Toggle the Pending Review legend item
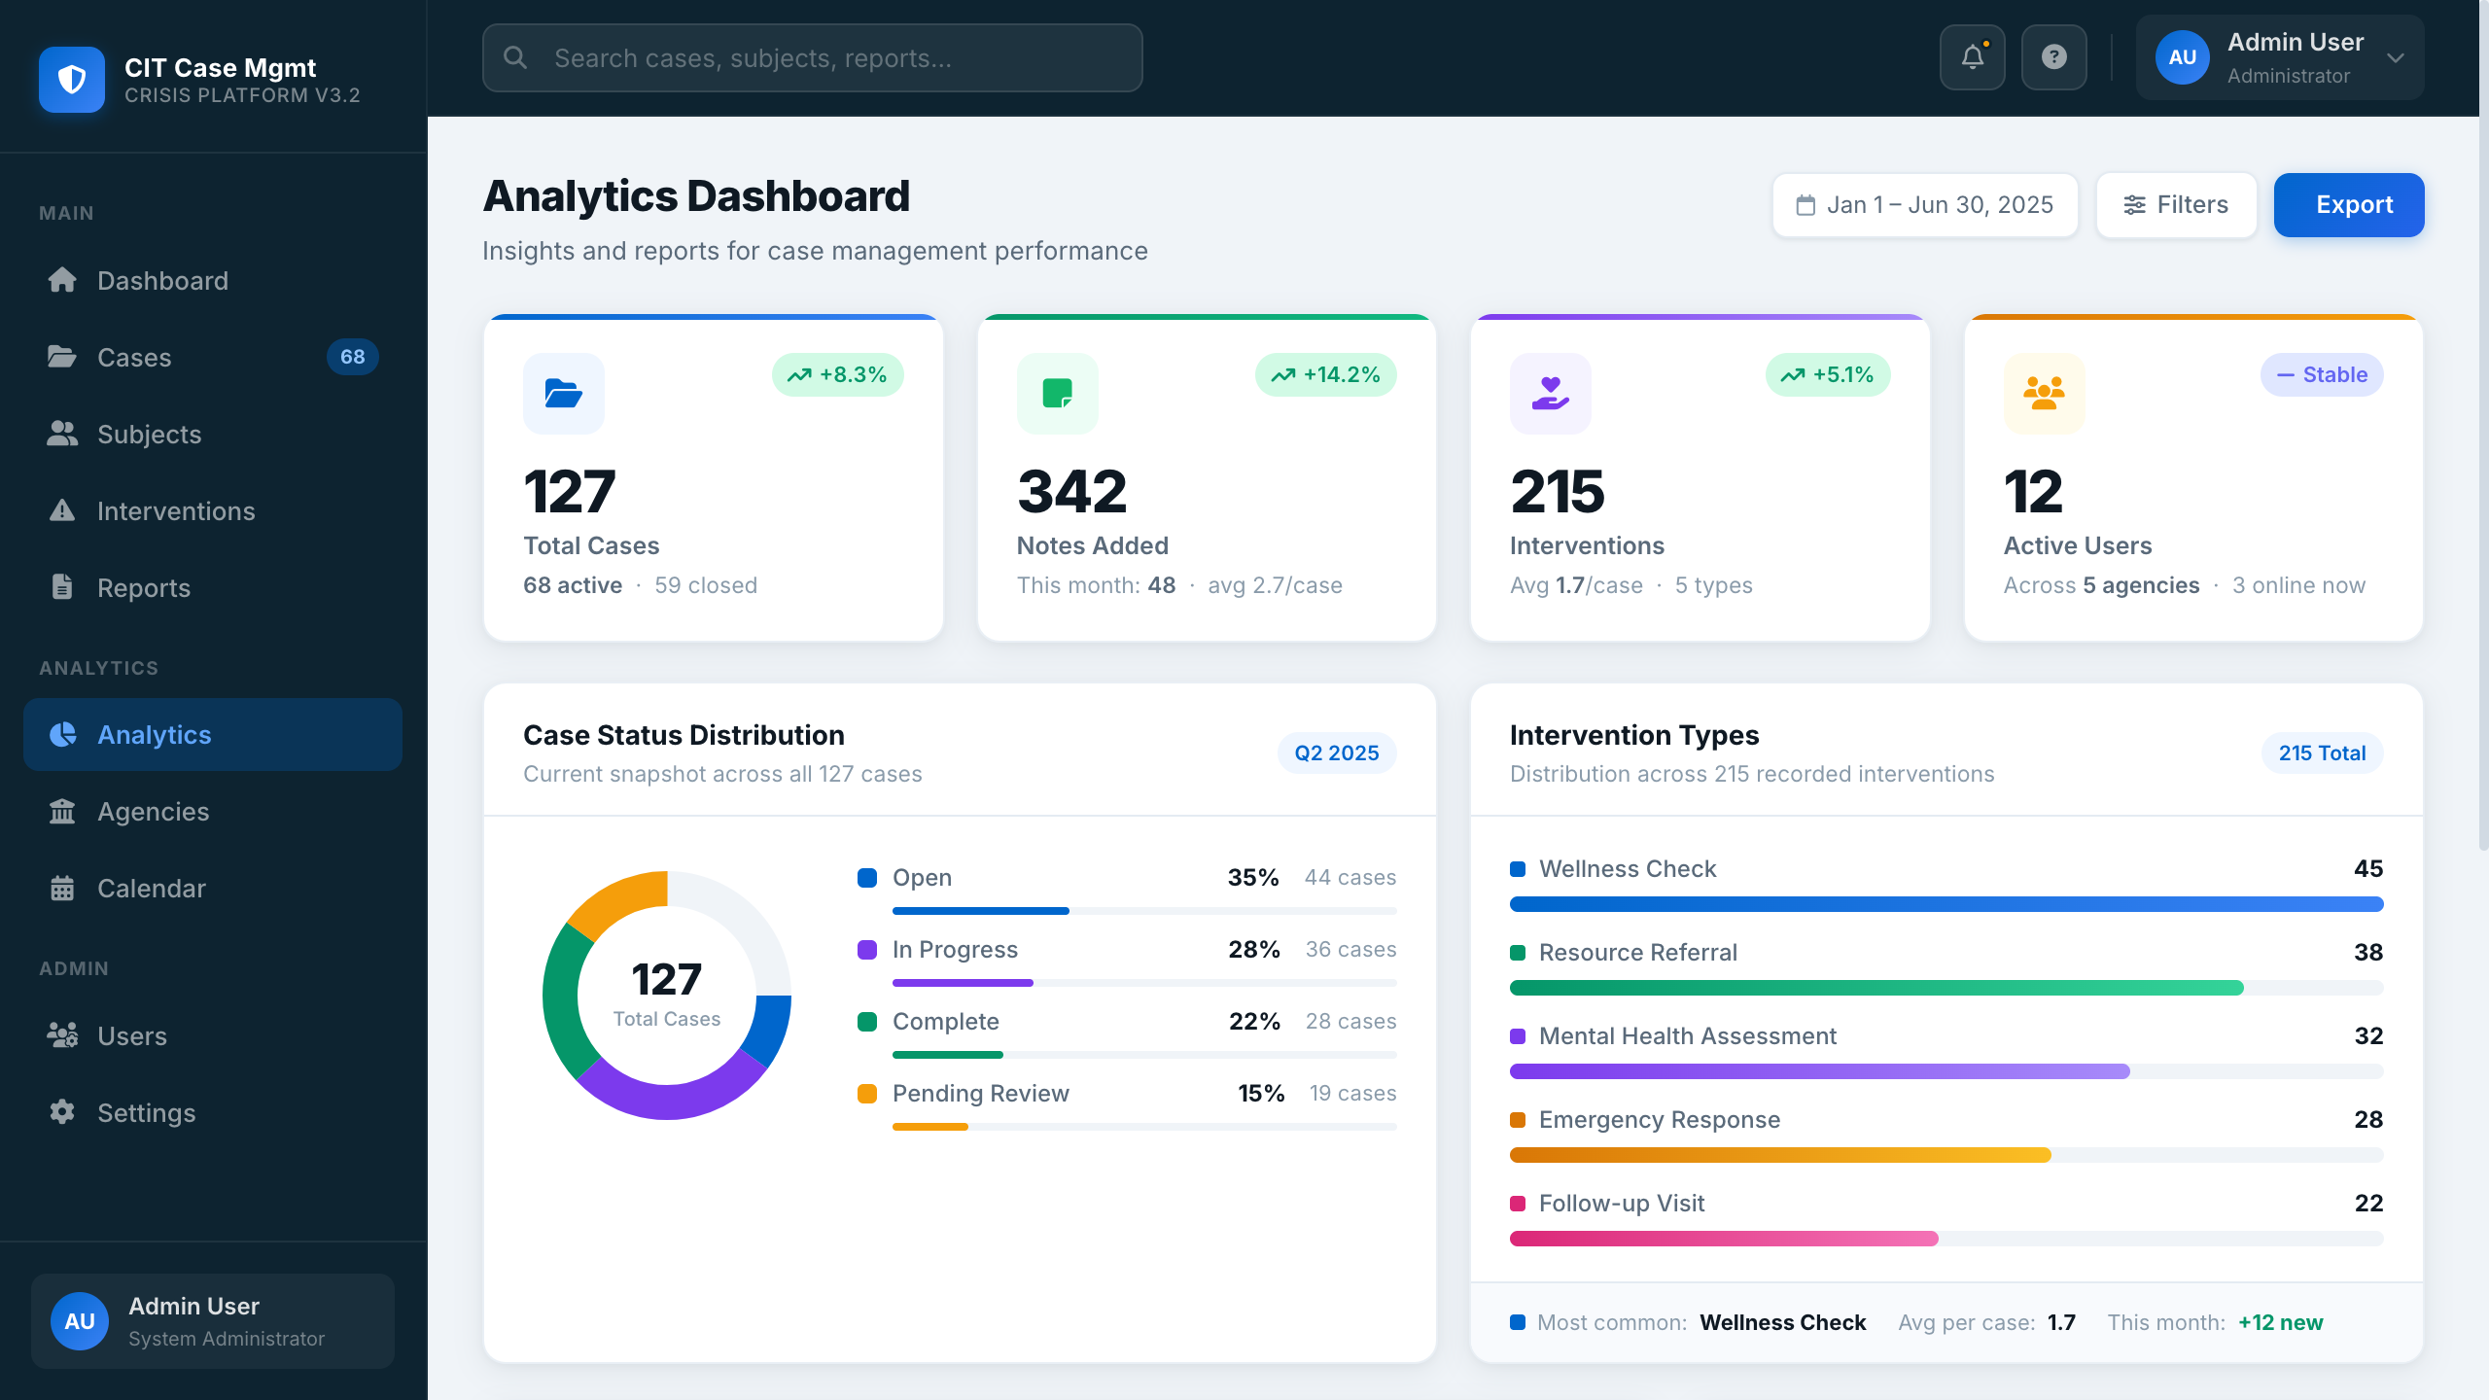Image resolution: width=2489 pixels, height=1400 pixels. [x=980, y=1093]
